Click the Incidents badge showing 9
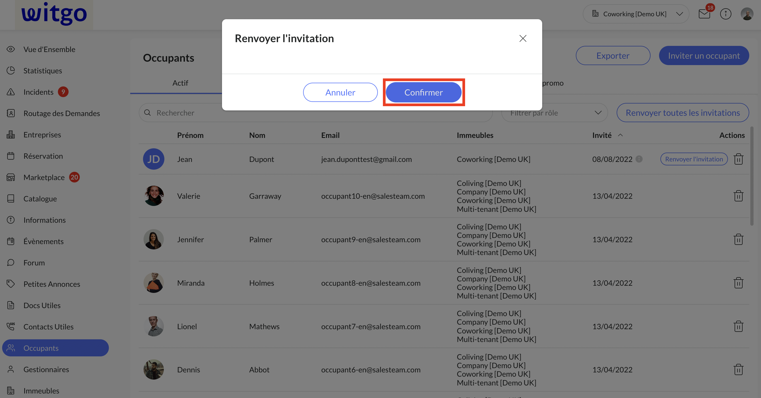 (x=63, y=92)
